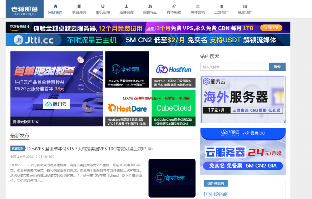Click the image count icon beside DesiVPS title
312x199 pixels.
tap(151, 149)
